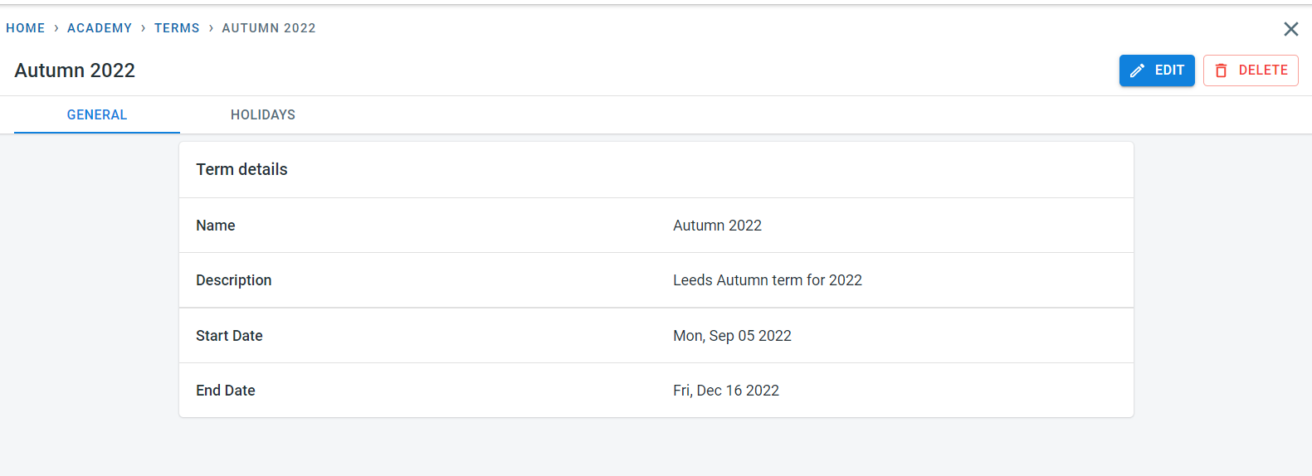
Task: Click the trash icon on the Delete button
Action: pyautogui.click(x=1221, y=70)
